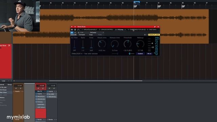Screen dimensions: 217x122
Task: Open the channel editor grid icon
Action: (72, 29)
